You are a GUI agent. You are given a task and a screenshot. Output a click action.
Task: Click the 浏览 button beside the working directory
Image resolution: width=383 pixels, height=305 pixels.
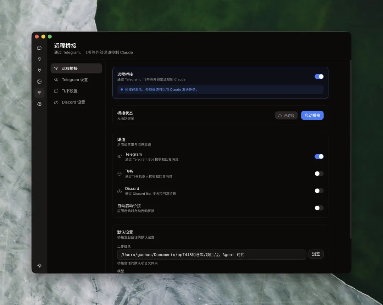pyautogui.click(x=316, y=254)
